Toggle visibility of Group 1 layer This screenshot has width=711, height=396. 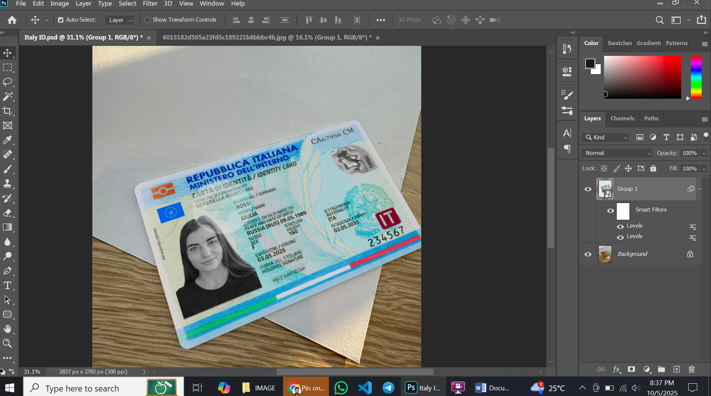tap(588, 189)
